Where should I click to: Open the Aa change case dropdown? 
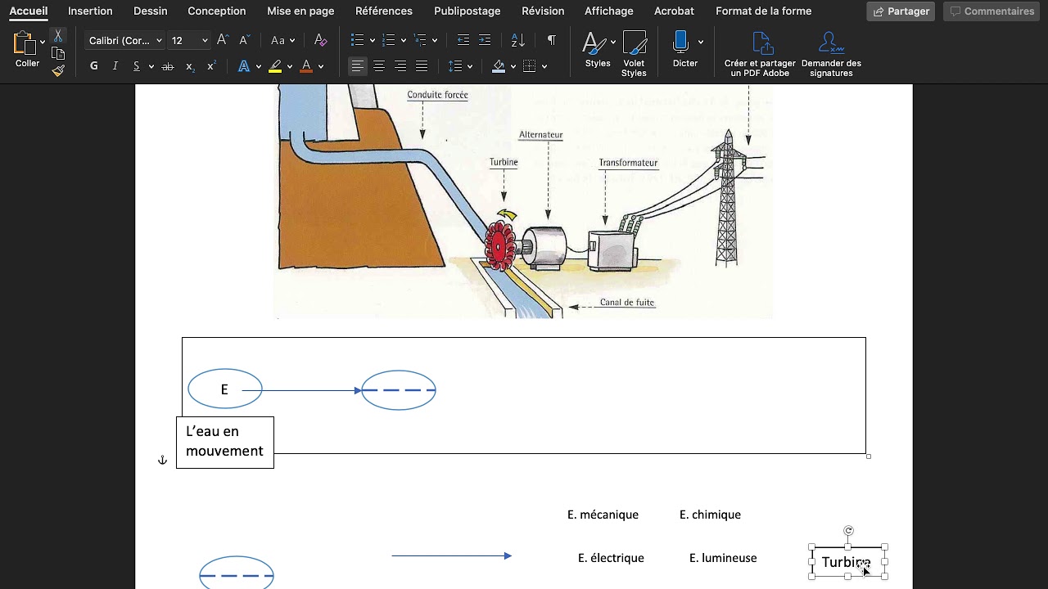tap(282, 40)
